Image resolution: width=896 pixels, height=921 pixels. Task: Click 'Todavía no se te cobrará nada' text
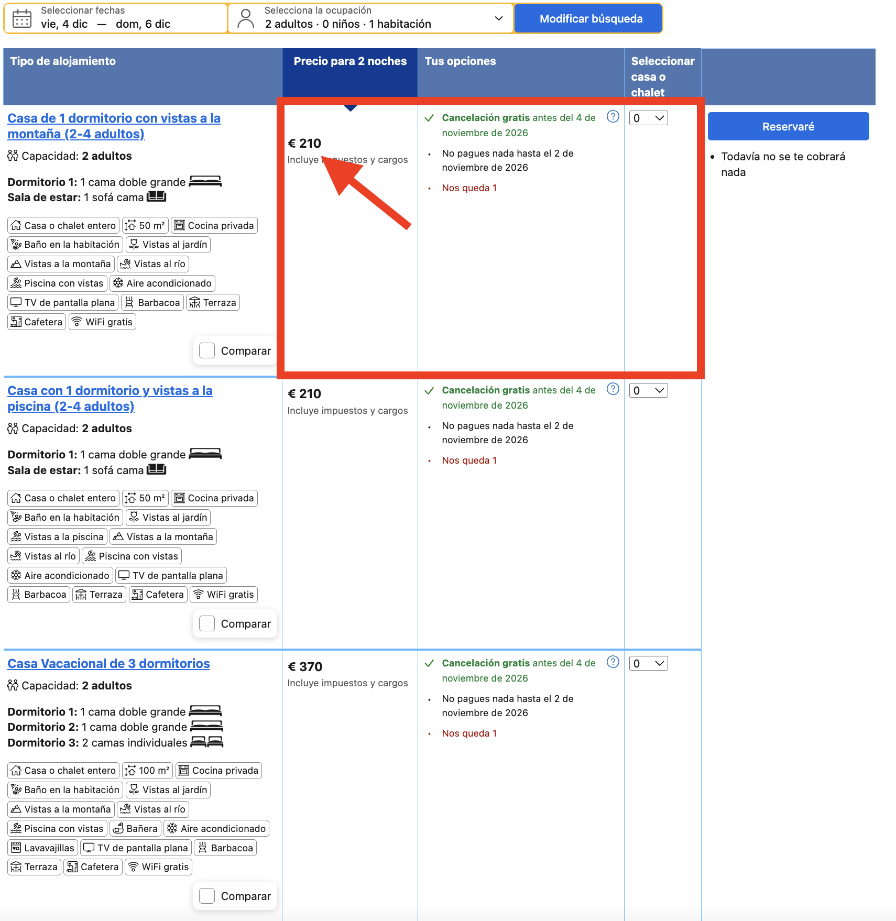click(783, 164)
